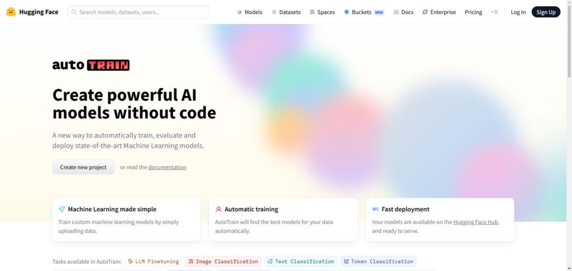This screenshot has height=271, width=572.
Task: Go to Spaces
Action: pyautogui.click(x=322, y=12)
